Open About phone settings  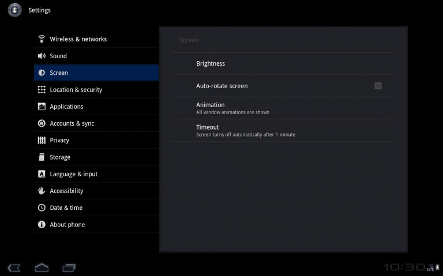point(67,225)
